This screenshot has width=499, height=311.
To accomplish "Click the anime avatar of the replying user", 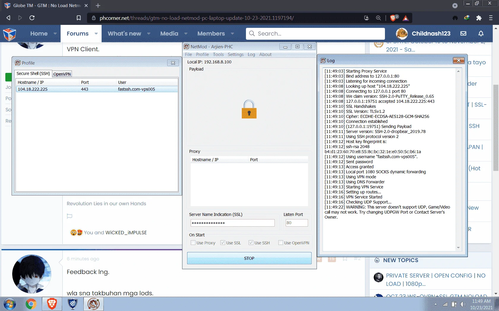I will (x=31, y=274).
